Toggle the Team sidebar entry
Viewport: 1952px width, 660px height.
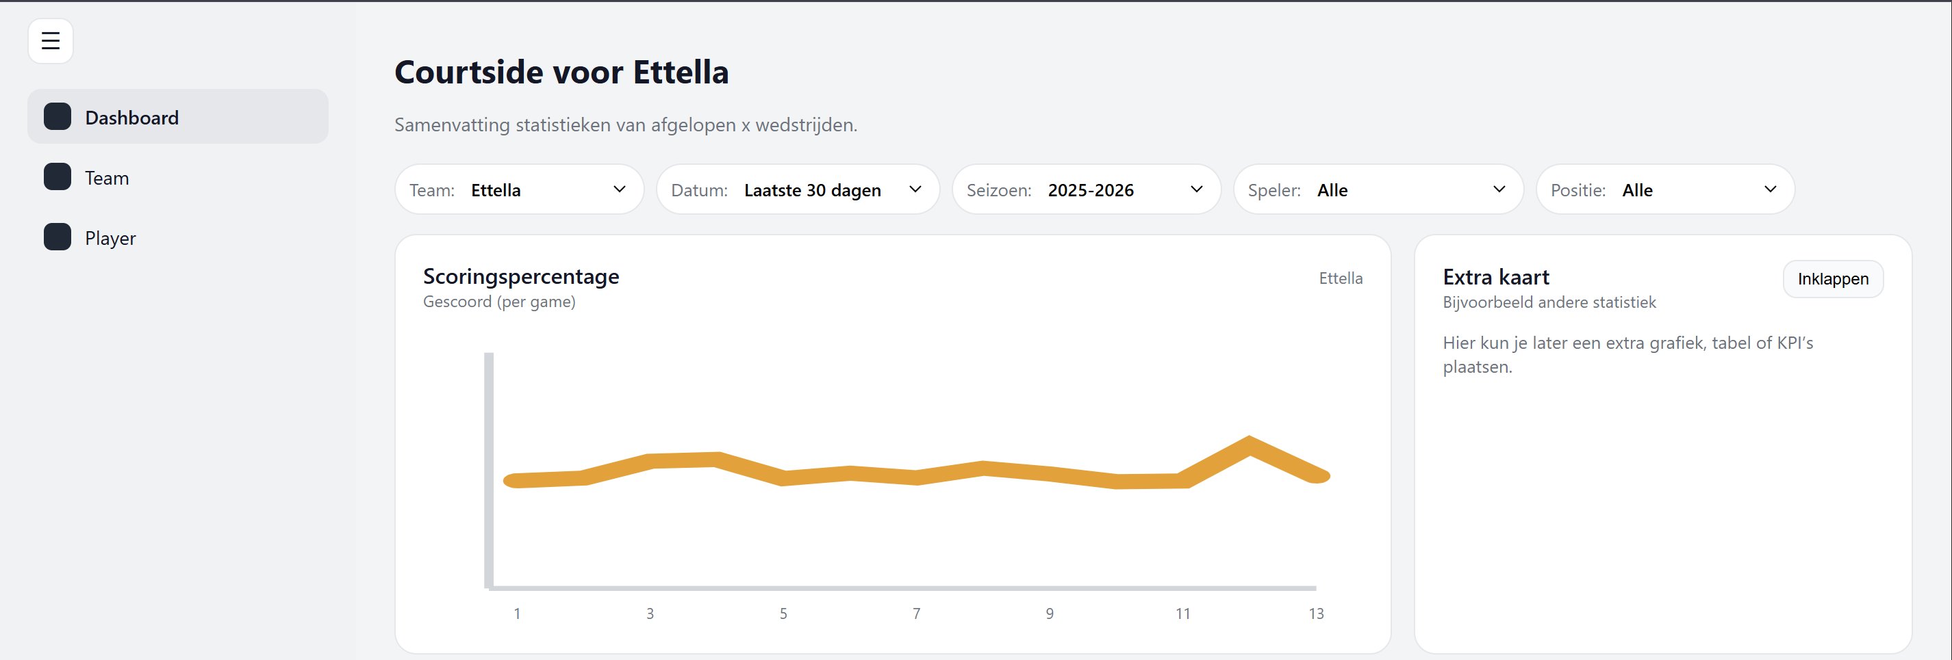[106, 177]
